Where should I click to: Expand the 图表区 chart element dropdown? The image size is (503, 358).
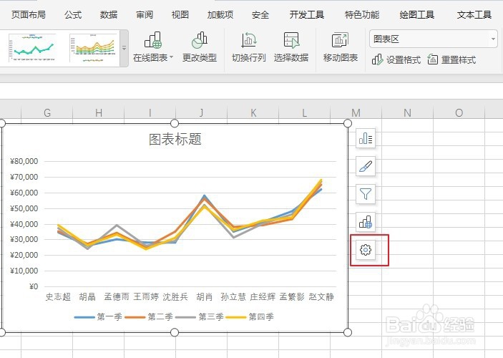coord(493,39)
